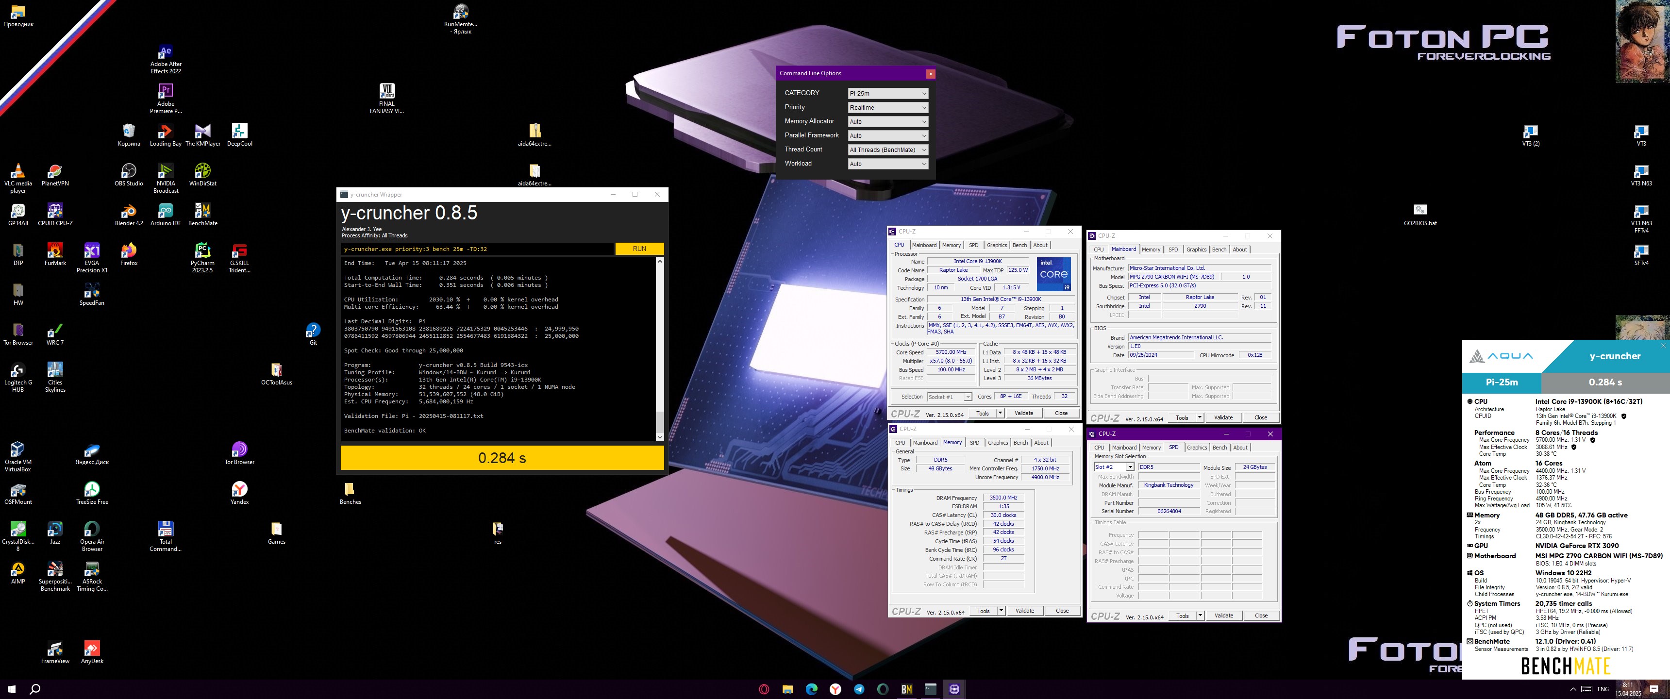This screenshot has height=699, width=1670.
Task: Open the Priority Realtime dropdown
Action: click(x=887, y=108)
